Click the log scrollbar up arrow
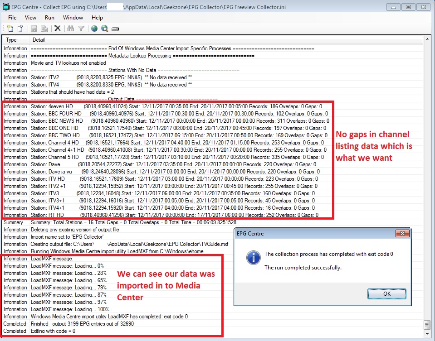The height and width of the screenshot is (341, 435). click(427, 40)
